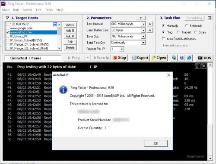Screen dimensions: 216x164
Task: Open the Time Out dropdown
Action: (143, 37)
